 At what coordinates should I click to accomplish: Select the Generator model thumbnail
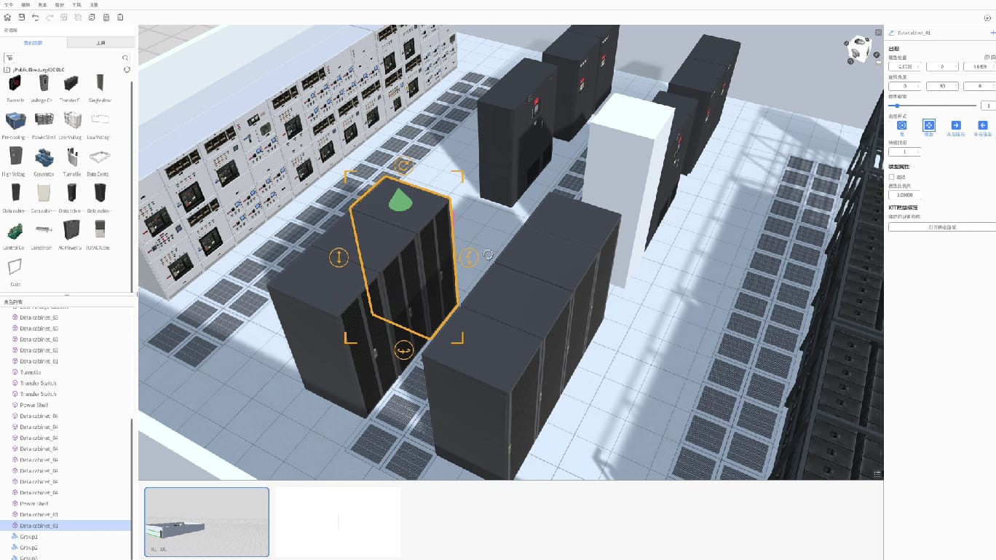[44, 158]
